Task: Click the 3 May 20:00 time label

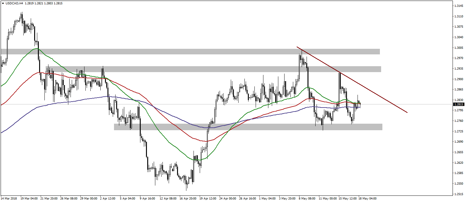Action: tap(288, 198)
